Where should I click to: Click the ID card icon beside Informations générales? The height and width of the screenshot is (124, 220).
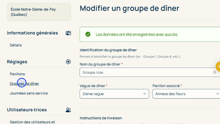pyautogui.click(x=68, y=33)
